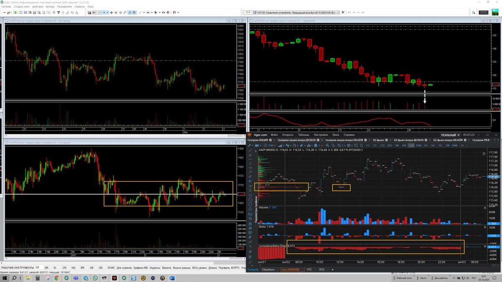
Task: Open the Таблицы menu in tiger.com window
Action: pos(304,135)
